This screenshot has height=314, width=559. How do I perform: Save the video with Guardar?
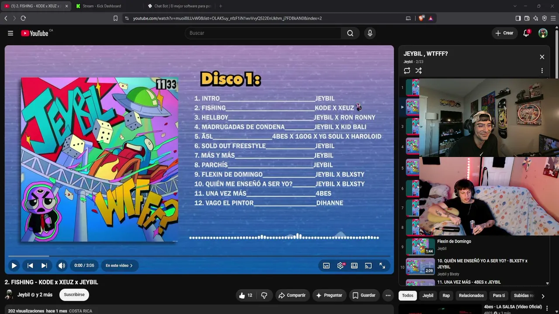pyautogui.click(x=364, y=295)
